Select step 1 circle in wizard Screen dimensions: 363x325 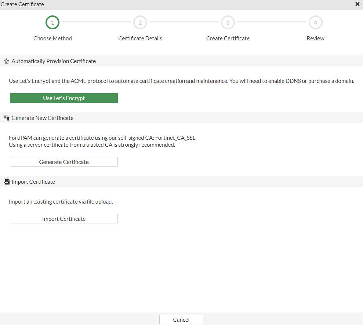(52, 22)
